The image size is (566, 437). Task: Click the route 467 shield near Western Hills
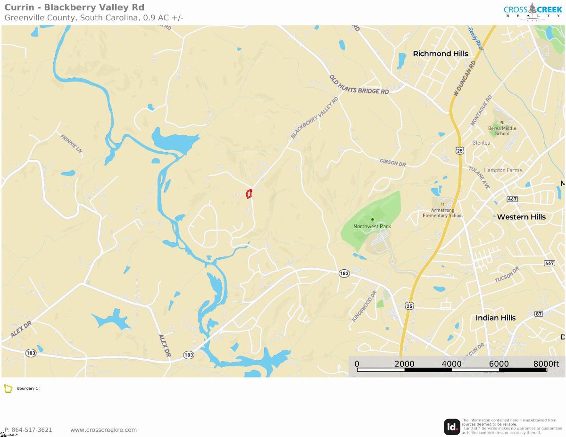tap(513, 199)
